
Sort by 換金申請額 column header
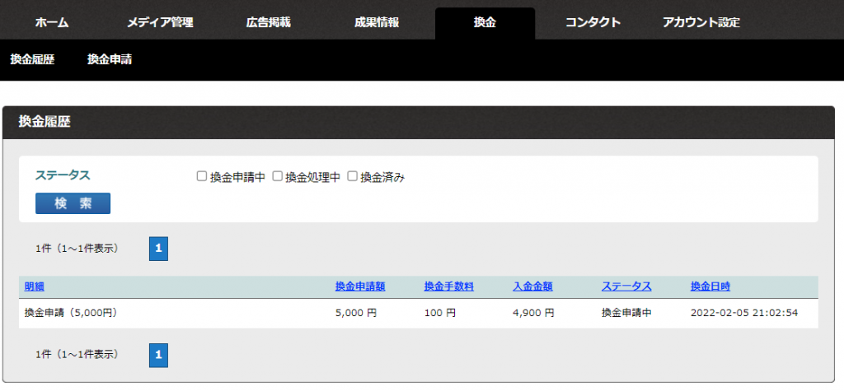click(360, 286)
